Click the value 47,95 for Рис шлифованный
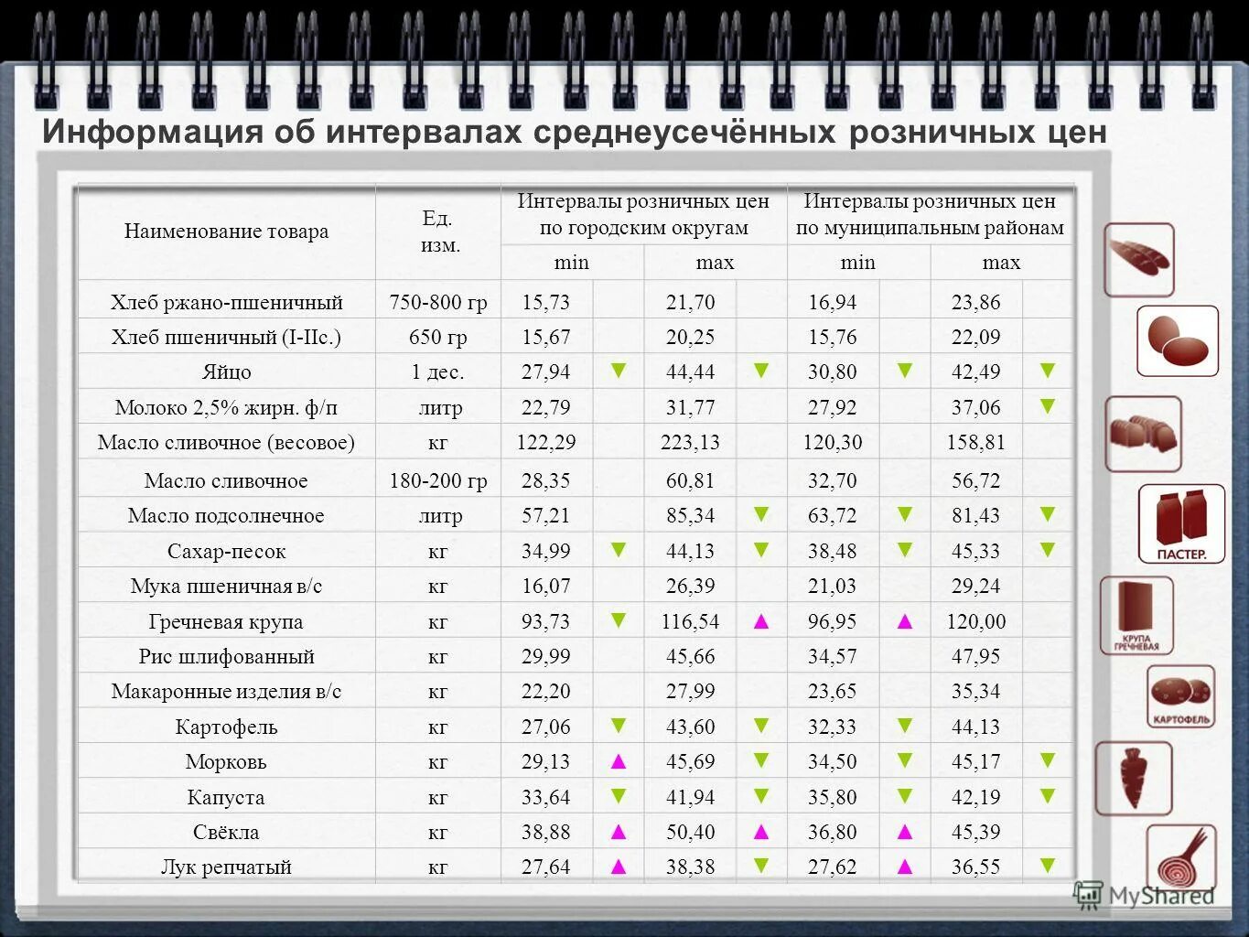The height and width of the screenshot is (937, 1249). click(x=976, y=656)
